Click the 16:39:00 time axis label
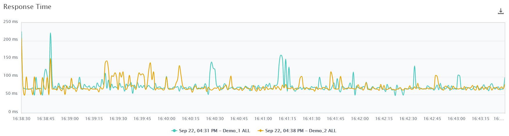 [x=70, y=119]
